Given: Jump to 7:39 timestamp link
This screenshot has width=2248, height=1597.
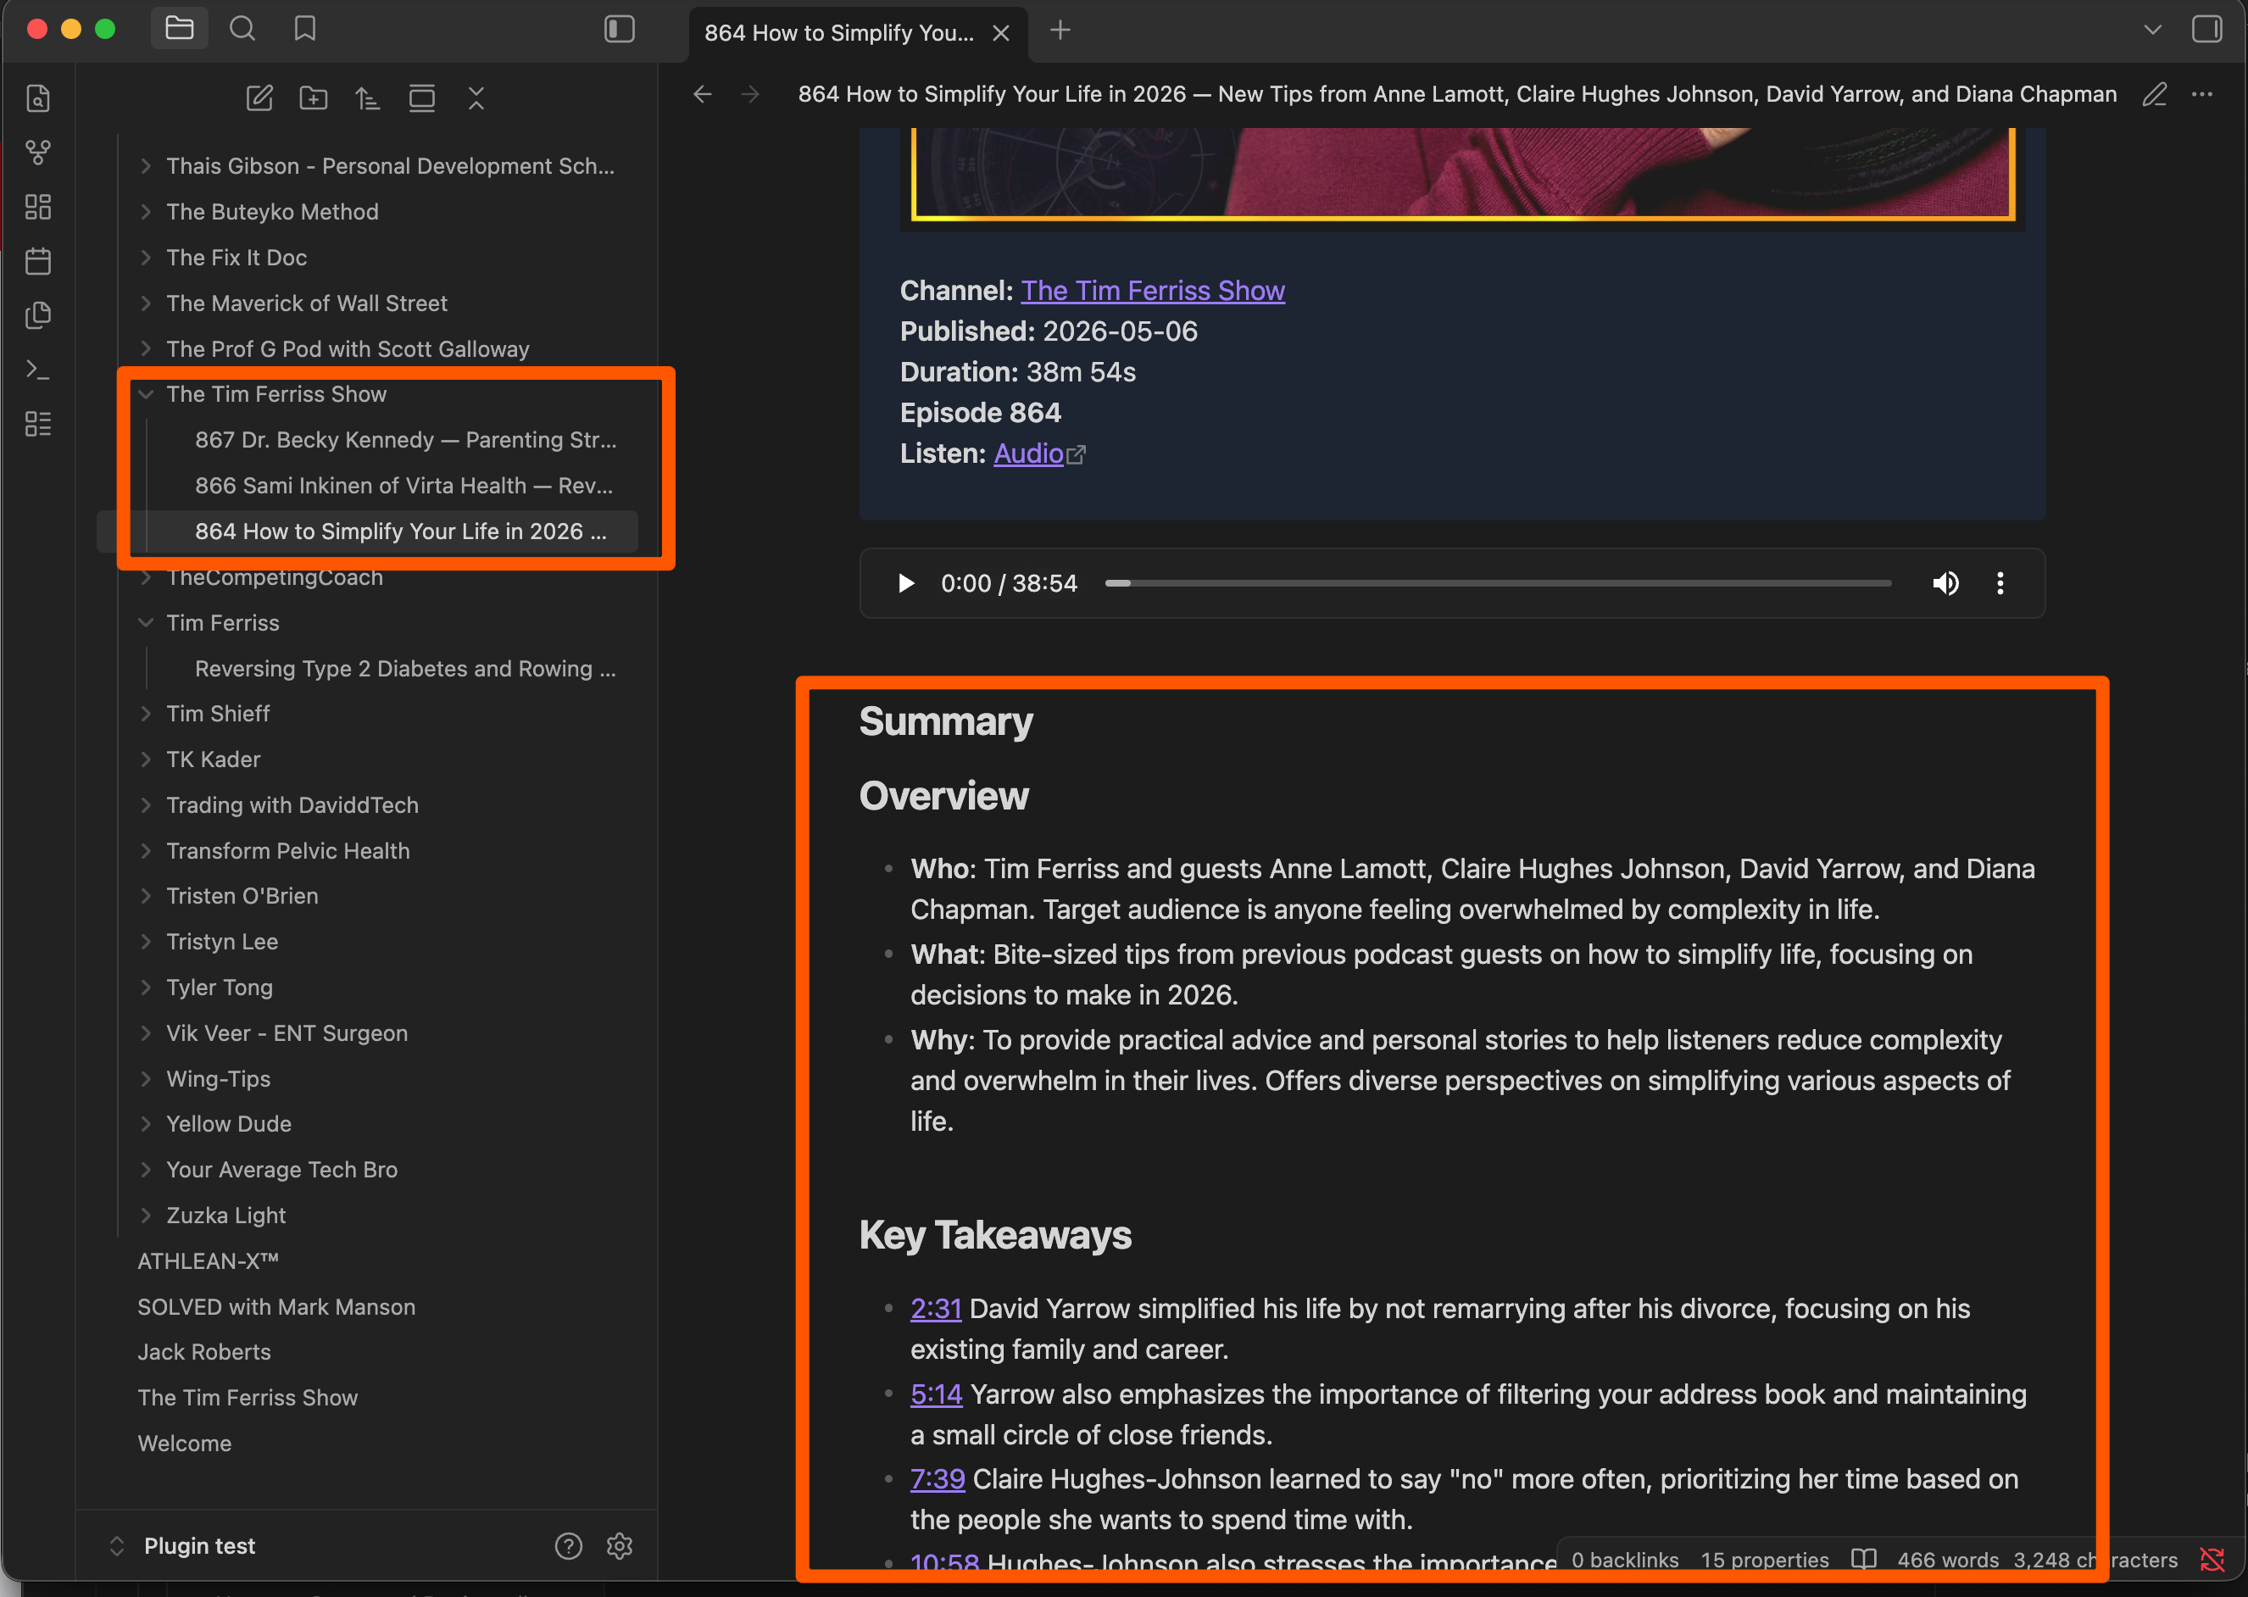Looking at the screenshot, I should pyautogui.click(x=938, y=1479).
